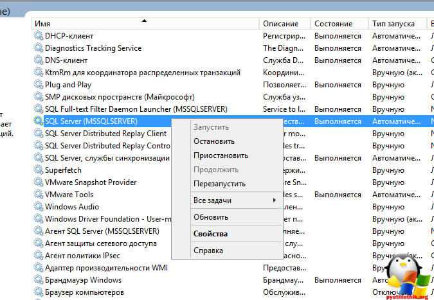Select SMP дисковых пространств (Майкрософт)
Image resolution: width=434 pixels, height=300 pixels.
(120, 97)
